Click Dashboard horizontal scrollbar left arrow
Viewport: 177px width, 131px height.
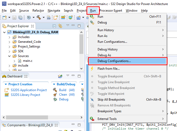4,117
